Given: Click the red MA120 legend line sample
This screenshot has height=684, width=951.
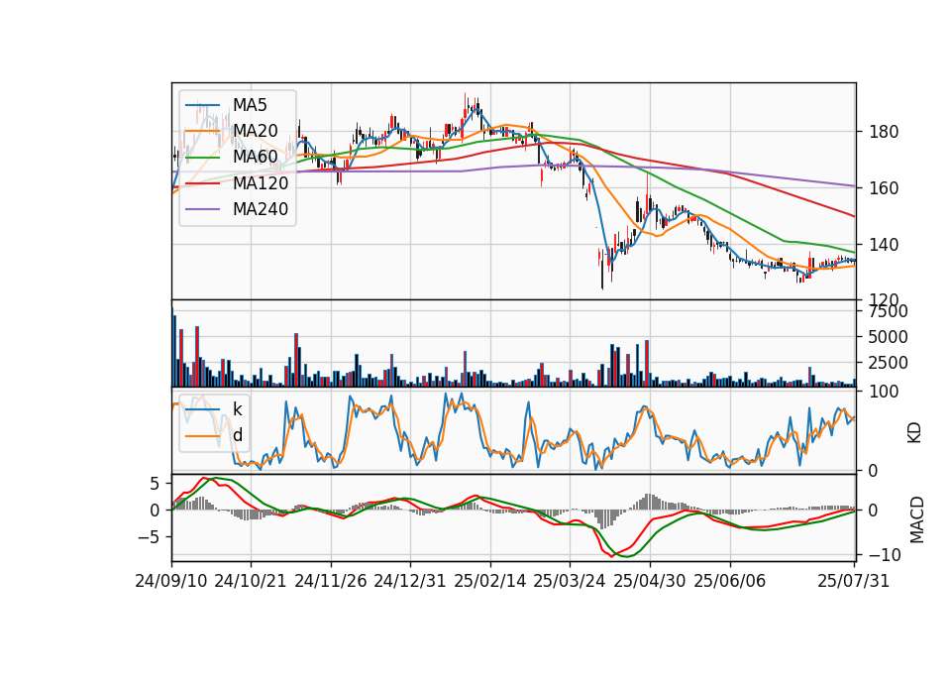Looking at the screenshot, I should (x=202, y=183).
